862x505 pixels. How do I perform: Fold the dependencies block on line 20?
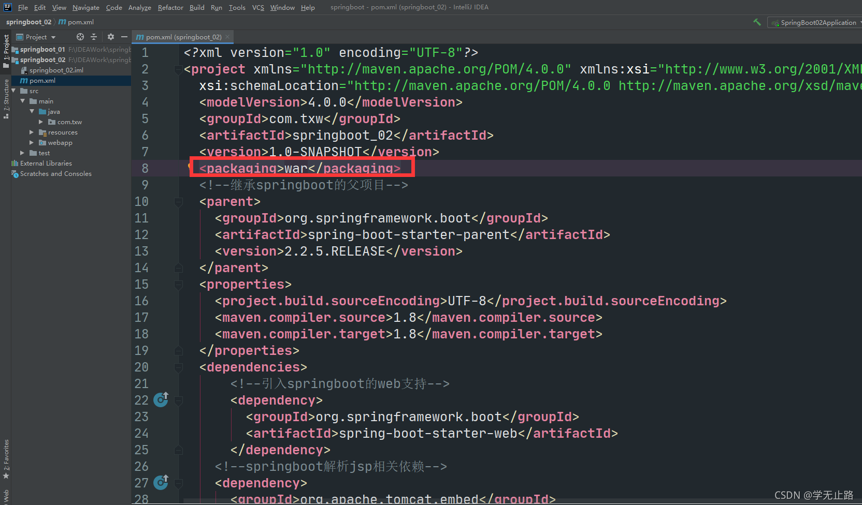point(179,367)
